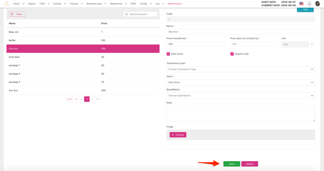Uncheck the Open price checkbox
Image resolution: width=324 pixels, height=171 pixels.
tap(168, 54)
